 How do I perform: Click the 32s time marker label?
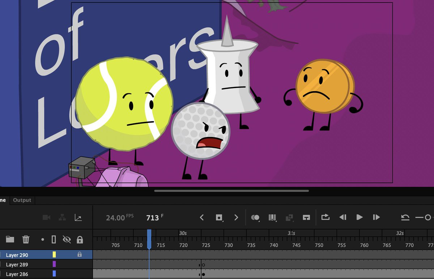(x=400, y=233)
